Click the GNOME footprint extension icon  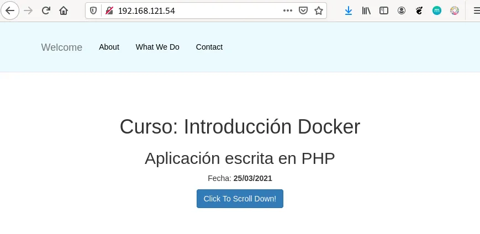click(419, 10)
